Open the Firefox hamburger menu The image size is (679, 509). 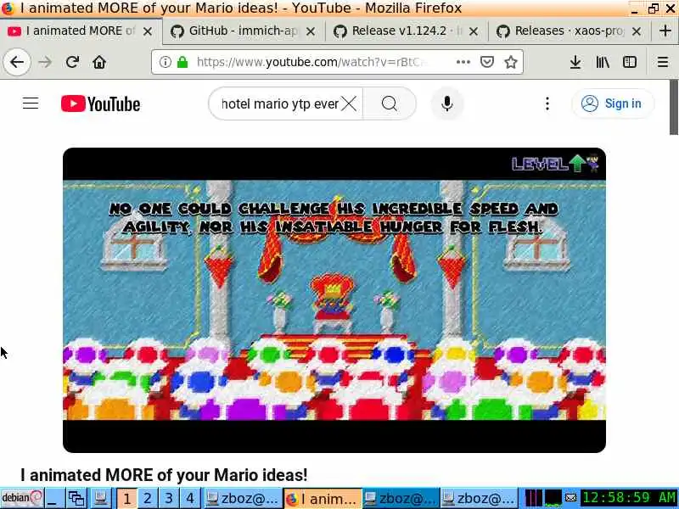pos(663,62)
